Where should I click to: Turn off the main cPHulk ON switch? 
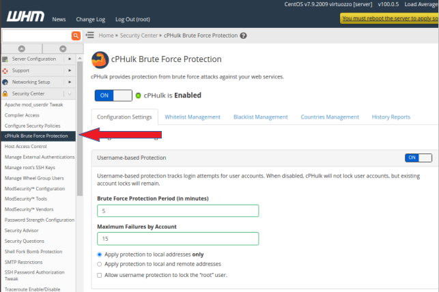[x=113, y=96]
